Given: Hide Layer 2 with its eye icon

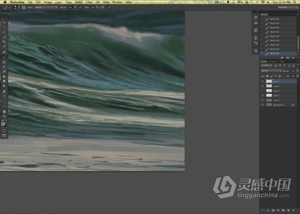Looking at the screenshot, I should point(263,100).
